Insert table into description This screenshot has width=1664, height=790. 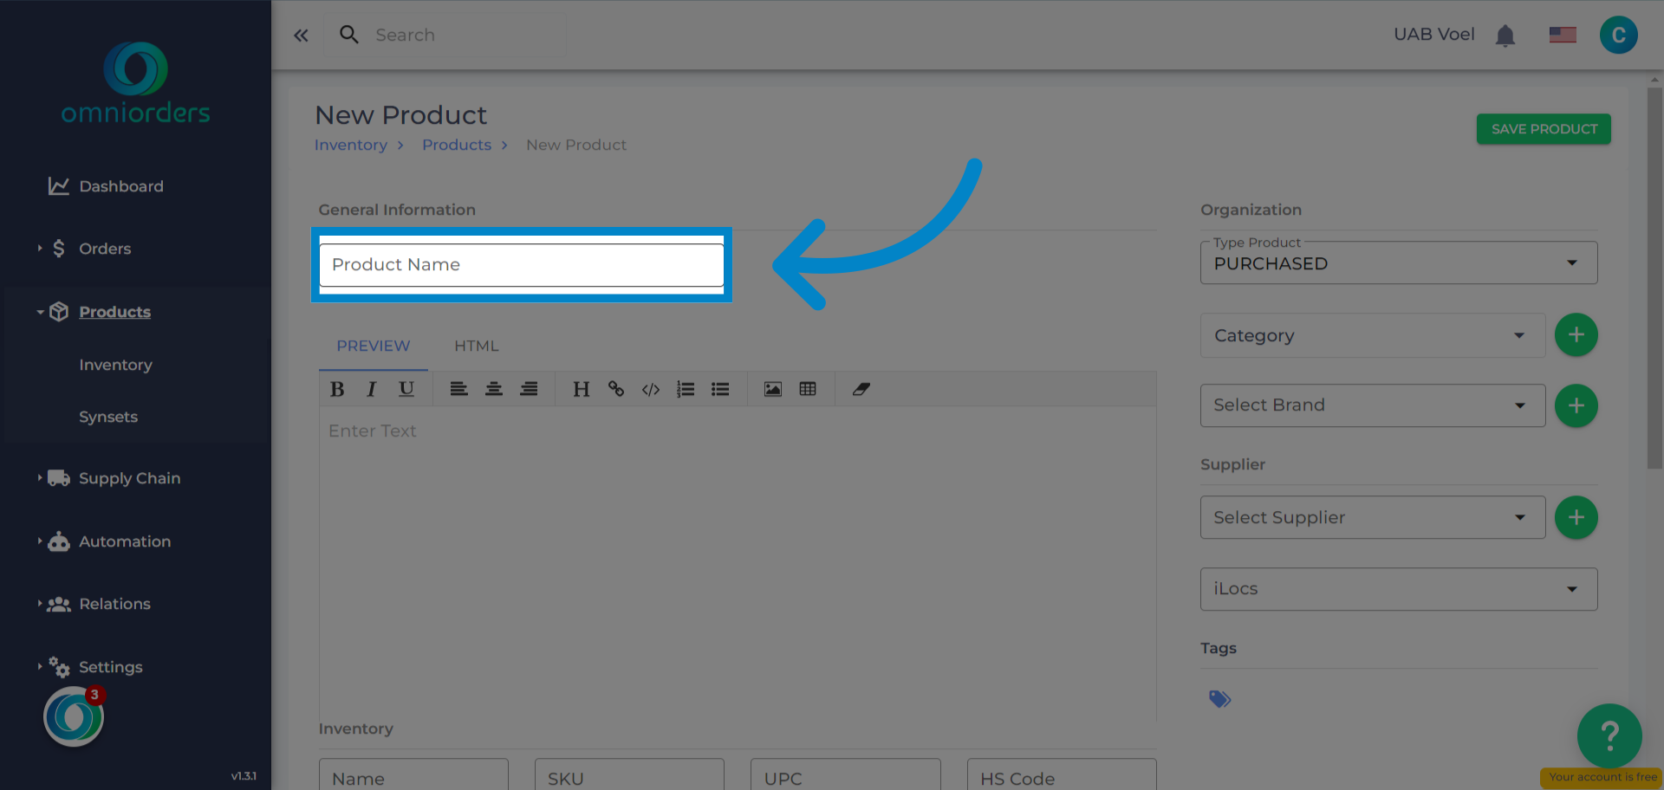tap(808, 390)
